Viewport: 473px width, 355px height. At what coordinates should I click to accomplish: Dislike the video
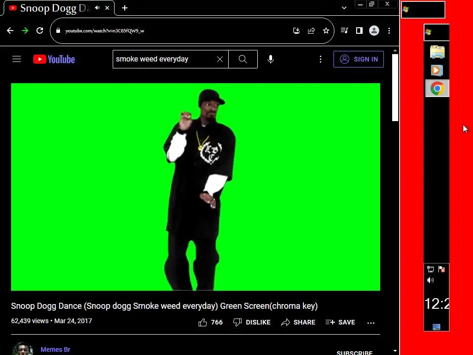(x=252, y=322)
